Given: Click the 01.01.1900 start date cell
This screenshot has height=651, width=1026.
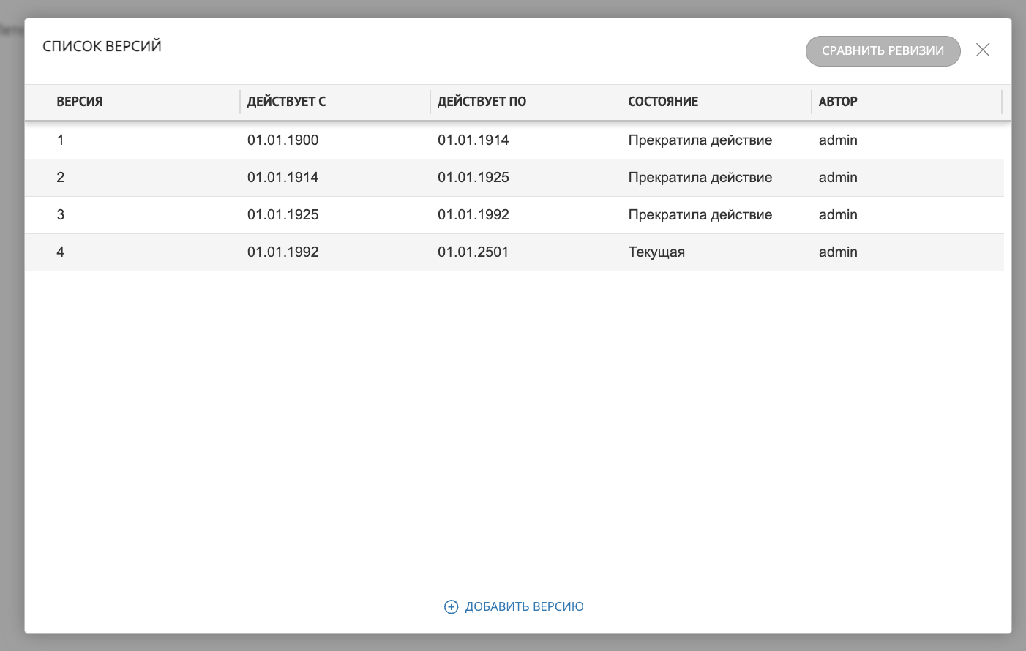Looking at the screenshot, I should pyautogui.click(x=282, y=140).
